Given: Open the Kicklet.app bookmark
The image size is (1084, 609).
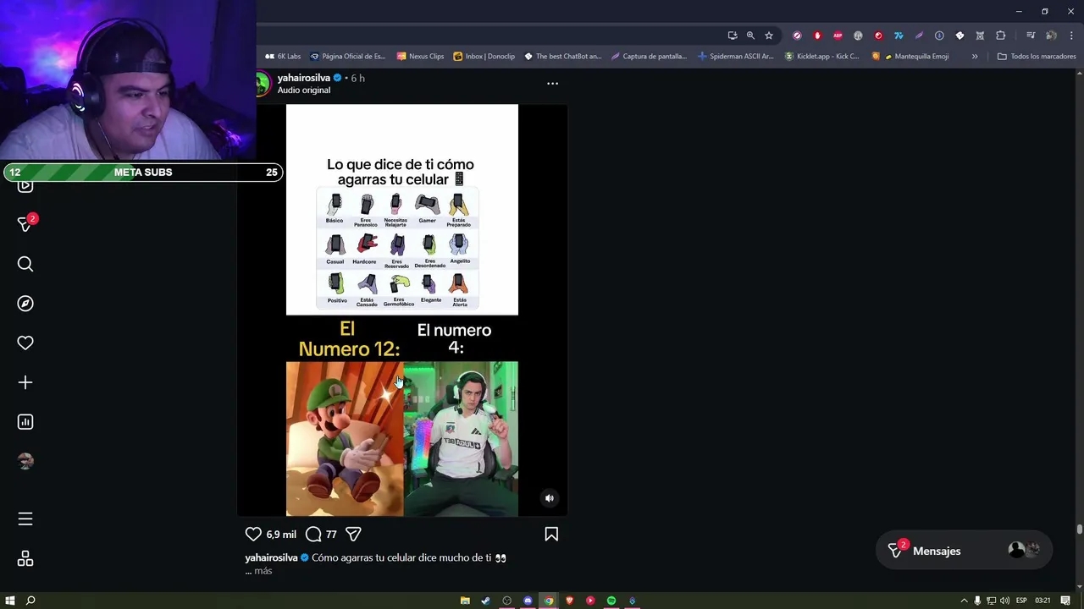Looking at the screenshot, I should pos(821,57).
